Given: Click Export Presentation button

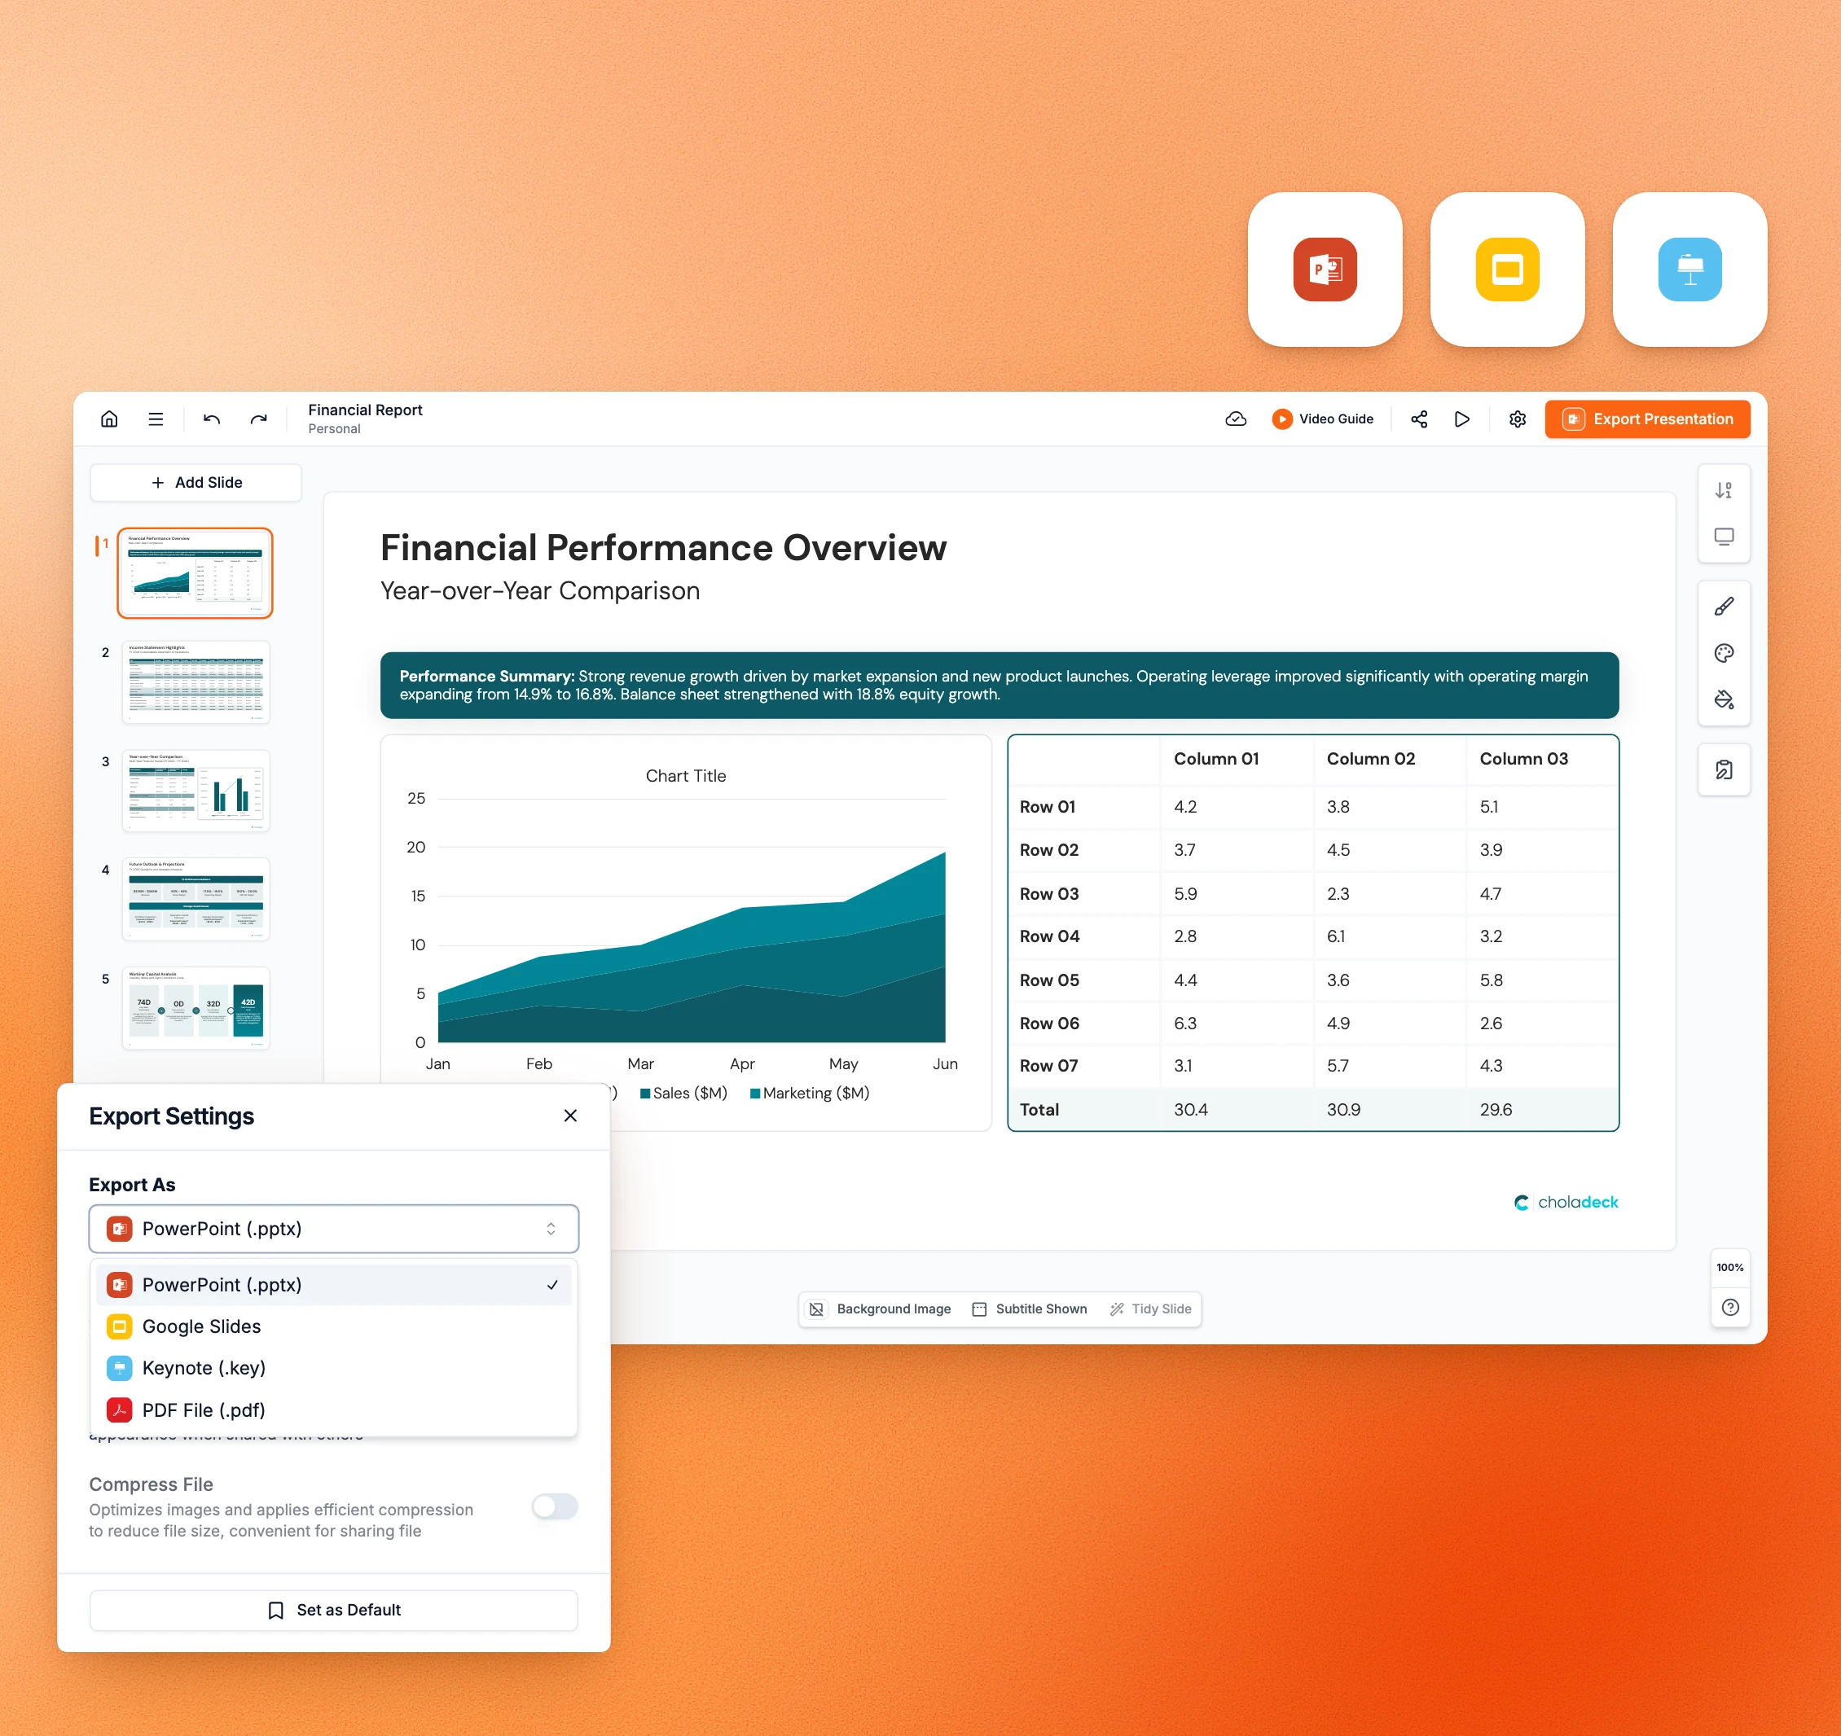Looking at the screenshot, I should 1646,419.
